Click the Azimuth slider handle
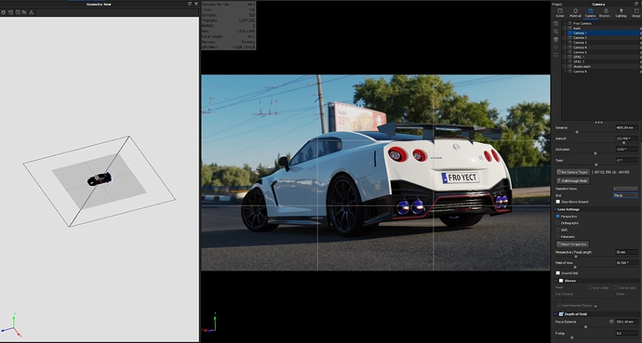Image resolution: width=642 pixels, height=343 pixels. tap(623, 142)
